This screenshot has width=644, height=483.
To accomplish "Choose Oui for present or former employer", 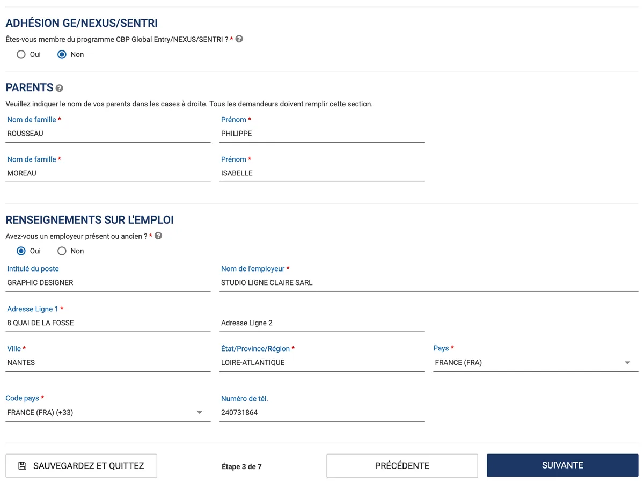I will pyautogui.click(x=21, y=251).
